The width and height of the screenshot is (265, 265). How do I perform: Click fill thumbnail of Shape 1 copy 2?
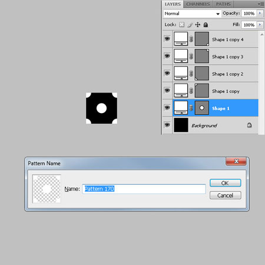tap(181, 74)
